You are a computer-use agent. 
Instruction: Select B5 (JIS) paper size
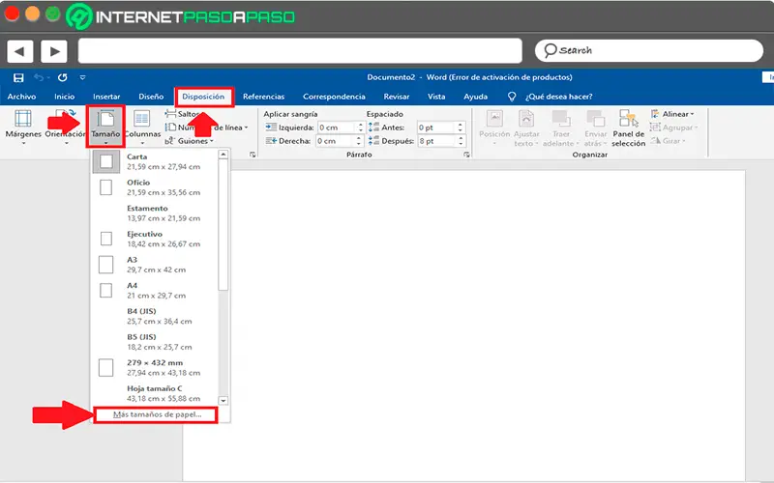(x=155, y=342)
